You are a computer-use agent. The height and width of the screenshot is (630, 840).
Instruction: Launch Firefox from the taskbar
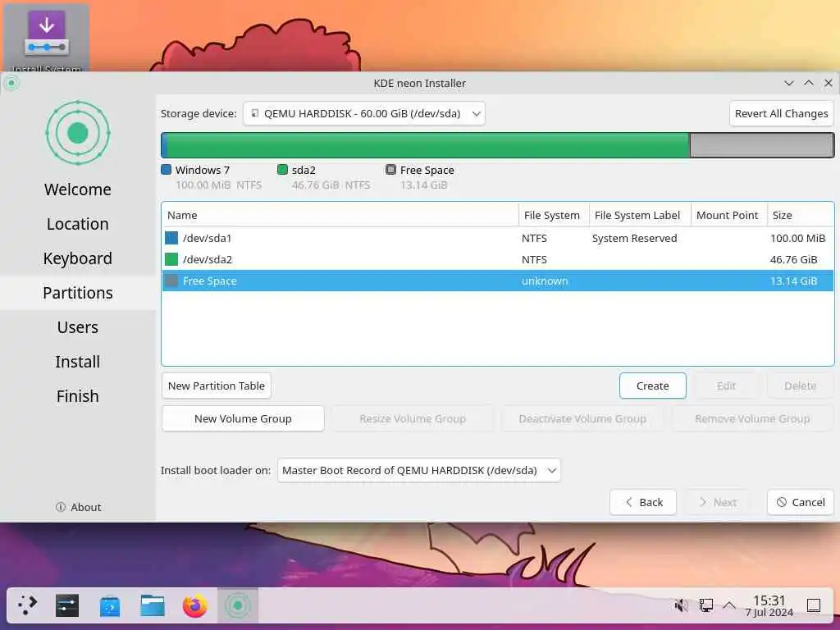pyautogui.click(x=195, y=605)
